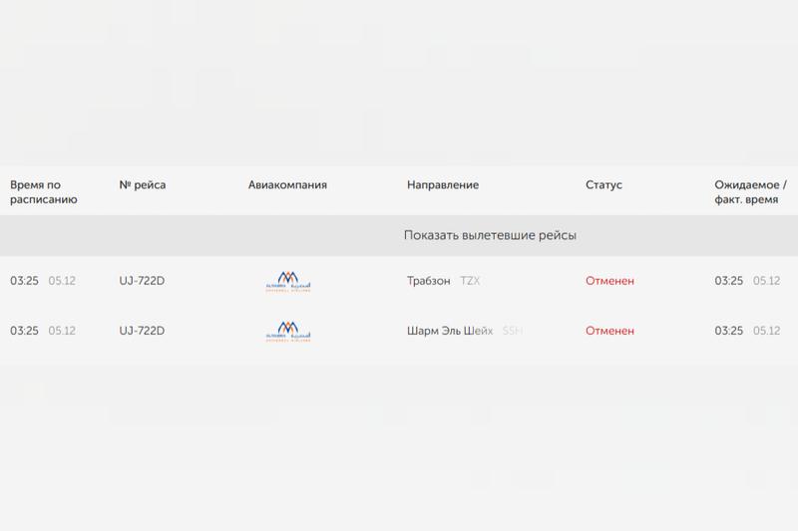The image size is (798, 531).
Task: Click the Отменен status for the Трабзон flight
Action: coord(609,281)
